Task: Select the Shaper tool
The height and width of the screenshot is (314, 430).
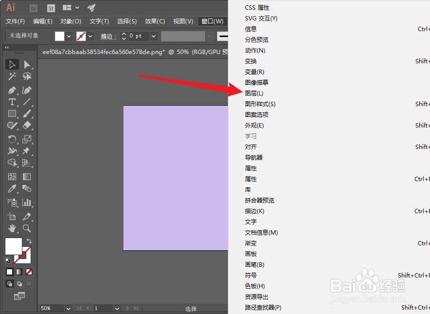Action: pyautogui.click(x=12, y=125)
